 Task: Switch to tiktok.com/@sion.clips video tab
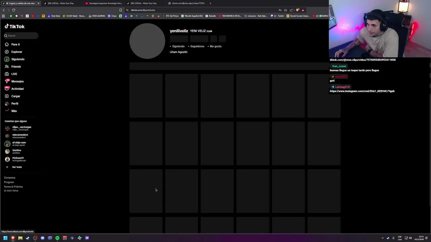coord(187,3)
